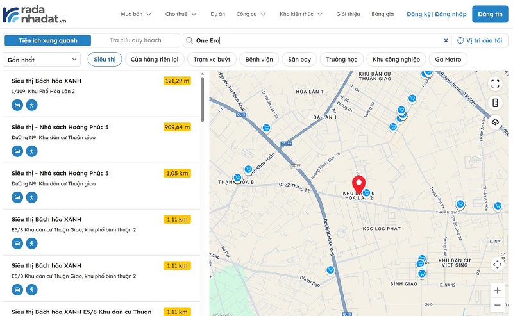Toggle the Bệnh viện filter chip
This screenshot has height=316, width=513.
click(x=258, y=60)
